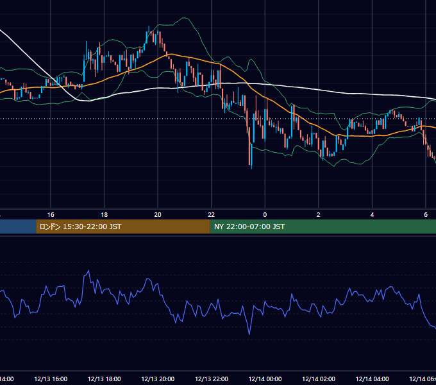Select the ロンドン 15:30-22:00 JST session bar
436x385 pixels.
[123, 227]
